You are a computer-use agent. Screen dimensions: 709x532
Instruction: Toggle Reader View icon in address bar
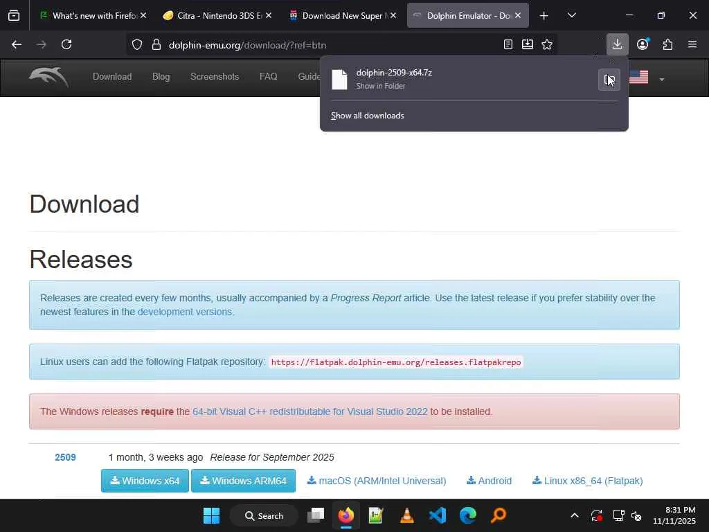[508, 44]
